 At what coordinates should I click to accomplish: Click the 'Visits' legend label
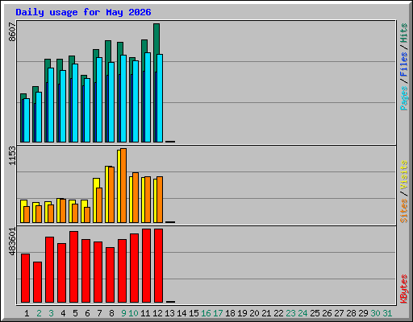tap(404, 175)
